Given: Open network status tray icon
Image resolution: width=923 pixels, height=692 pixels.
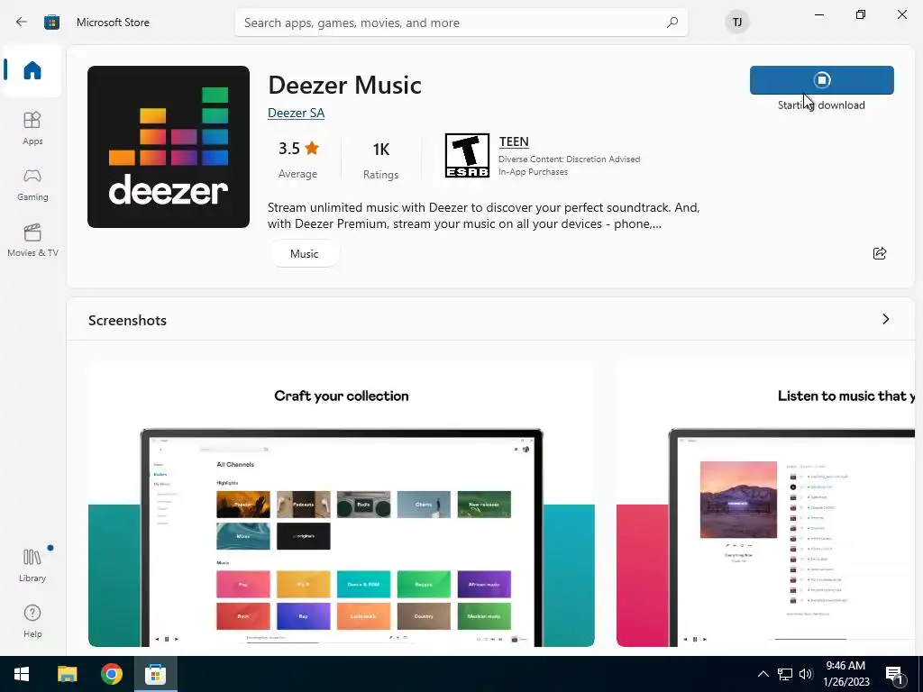Looking at the screenshot, I should [x=785, y=674].
